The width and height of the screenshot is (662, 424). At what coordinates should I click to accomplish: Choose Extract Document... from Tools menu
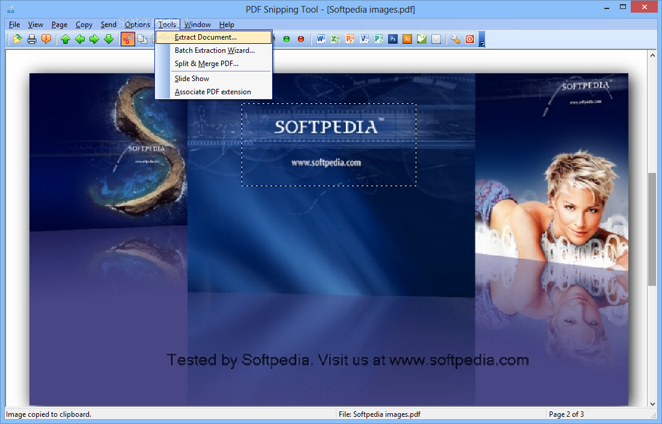click(214, 37)
